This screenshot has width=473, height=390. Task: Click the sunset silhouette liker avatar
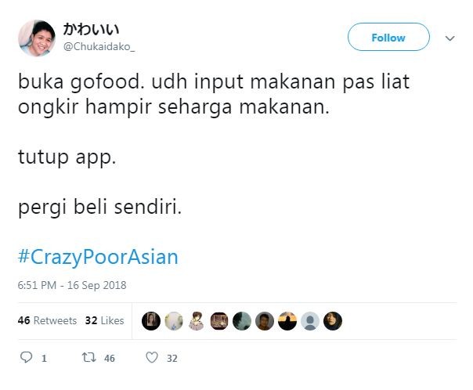pos(287,321)
